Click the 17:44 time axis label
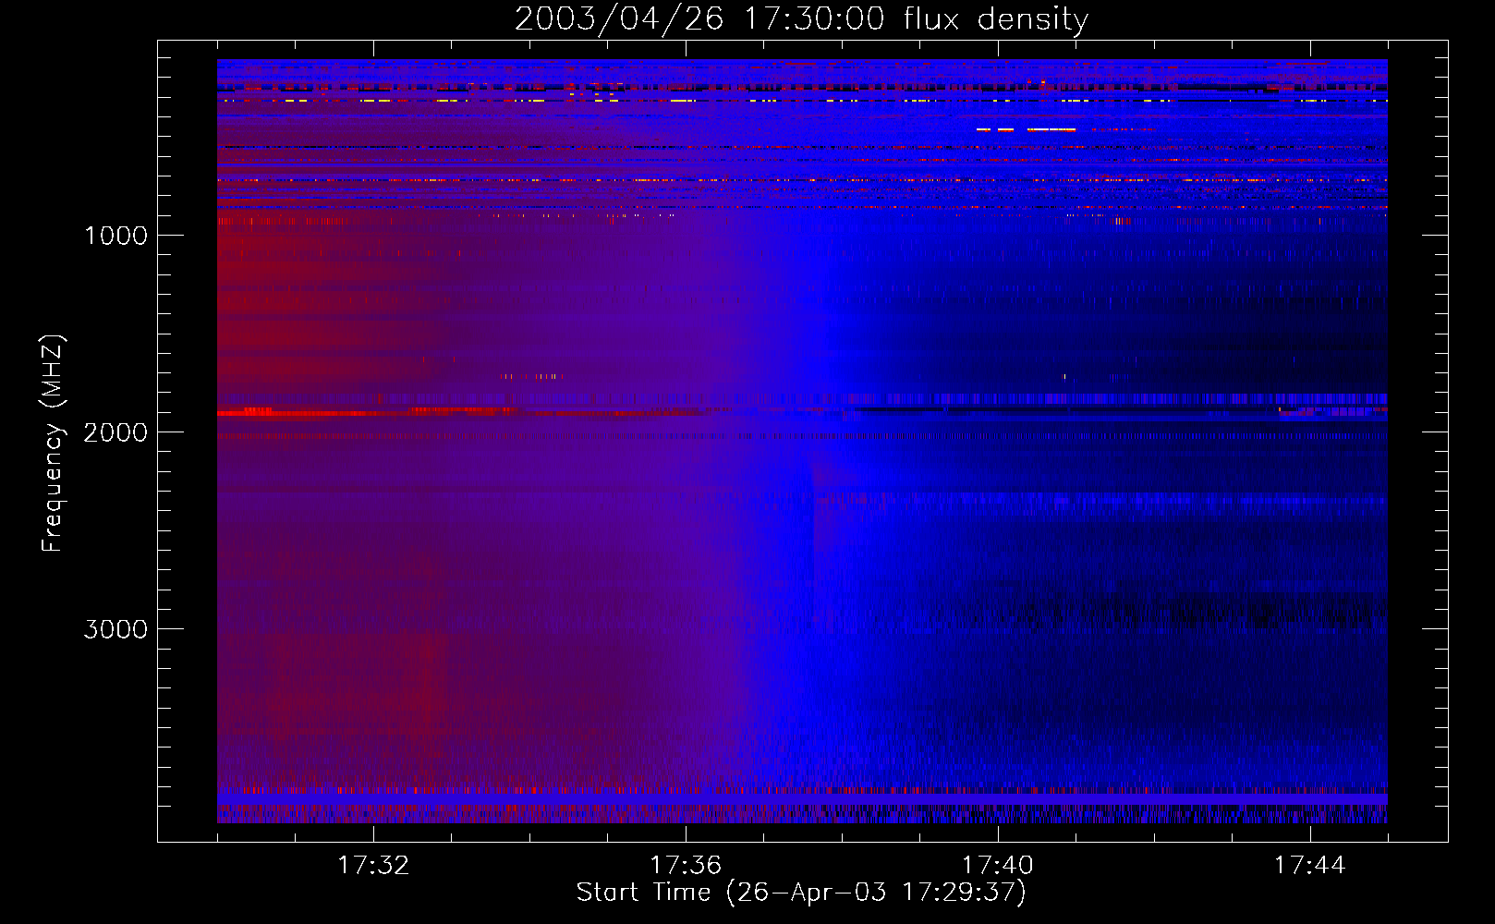1495x924 pixels. (x=1310, y=866)
